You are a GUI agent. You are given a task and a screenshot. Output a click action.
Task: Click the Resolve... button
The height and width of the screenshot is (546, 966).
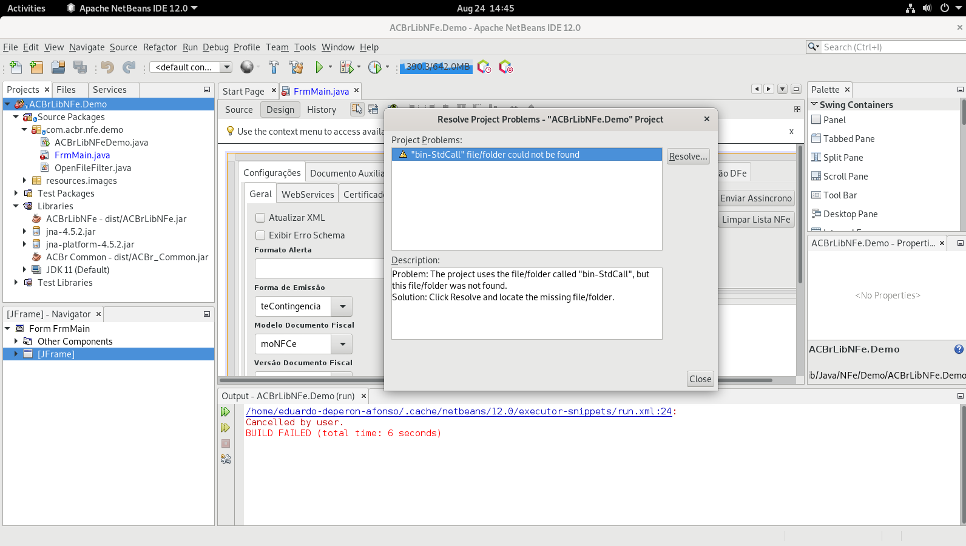[x=688, y=157]
